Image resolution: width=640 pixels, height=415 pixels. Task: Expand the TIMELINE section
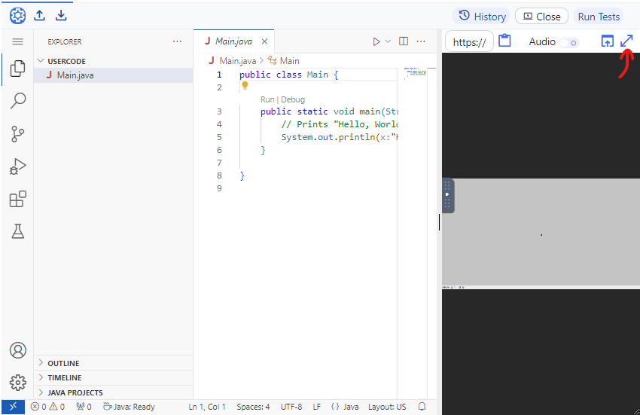[x=64, y=377]
